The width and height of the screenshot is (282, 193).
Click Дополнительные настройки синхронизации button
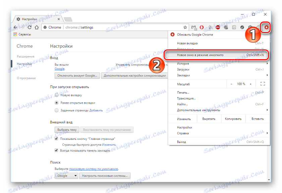coord(134,76)
